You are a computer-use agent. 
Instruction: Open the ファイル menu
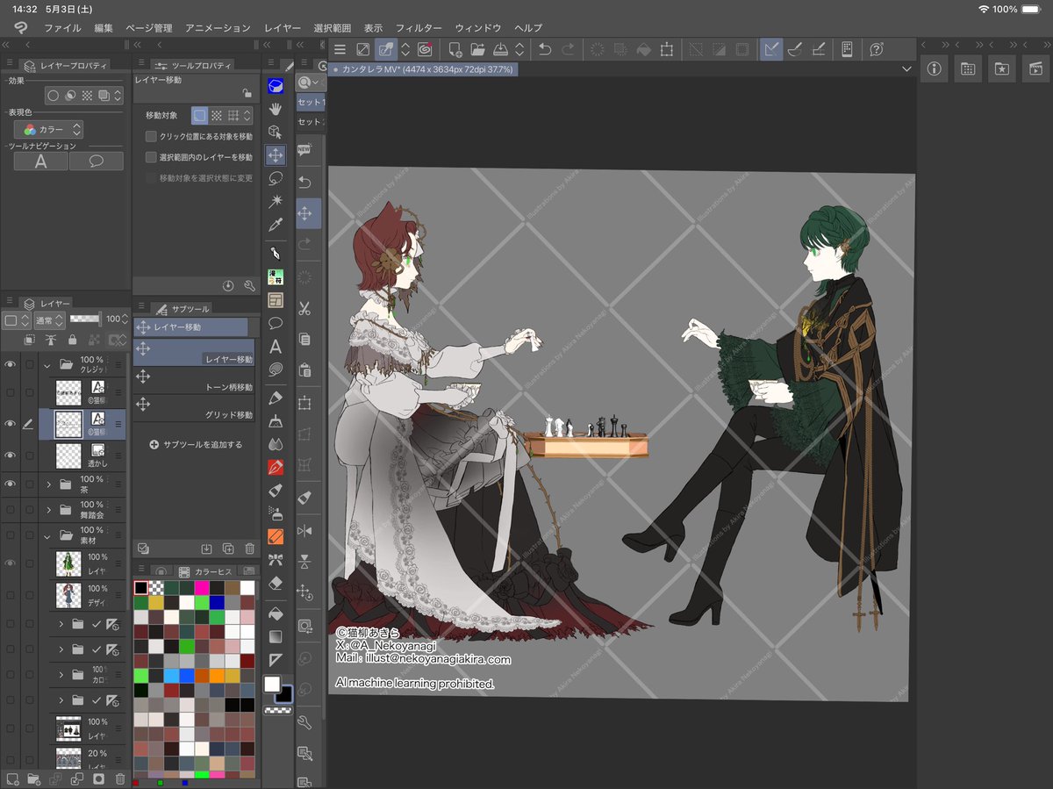click(62, 28)
